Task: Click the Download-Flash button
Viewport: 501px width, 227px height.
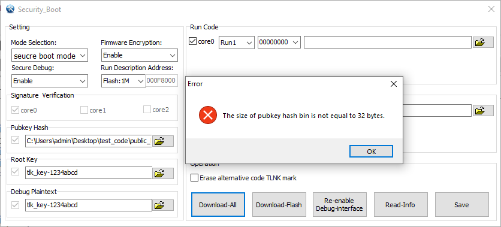Action: 279,205
